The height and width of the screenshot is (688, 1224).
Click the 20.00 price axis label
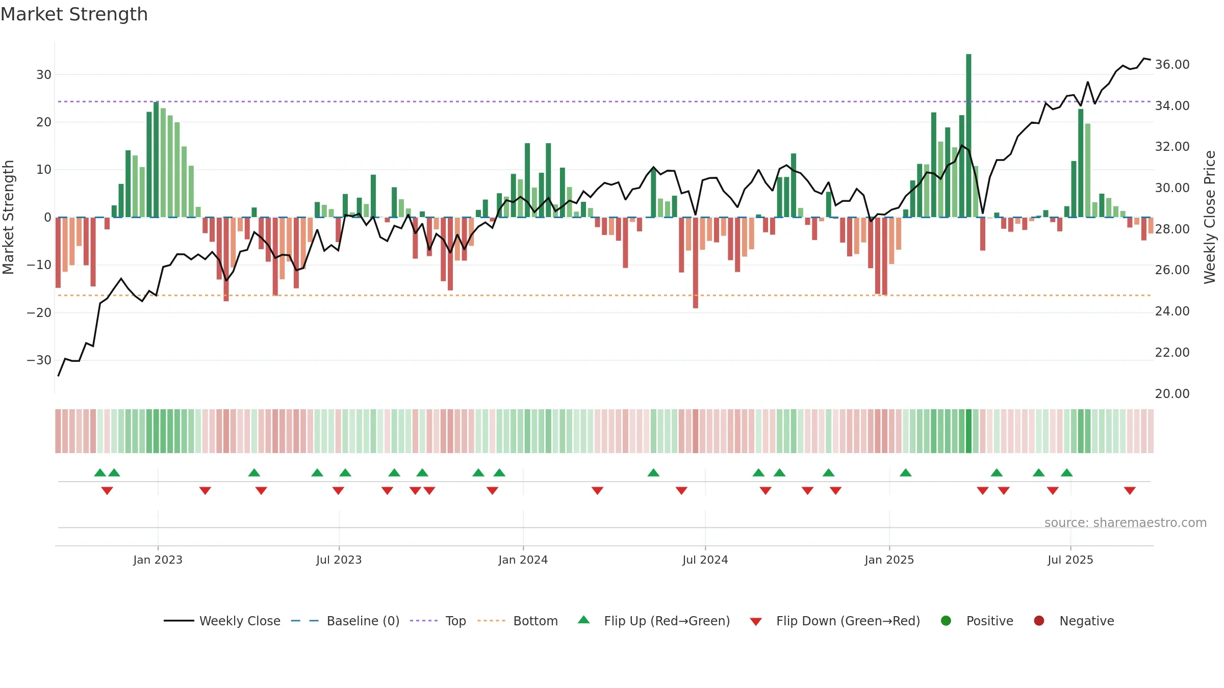[1172, 393]
